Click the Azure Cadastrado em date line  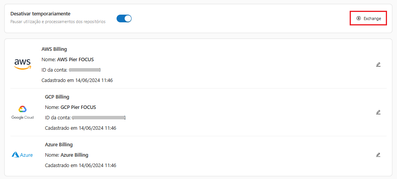[80, 166]
